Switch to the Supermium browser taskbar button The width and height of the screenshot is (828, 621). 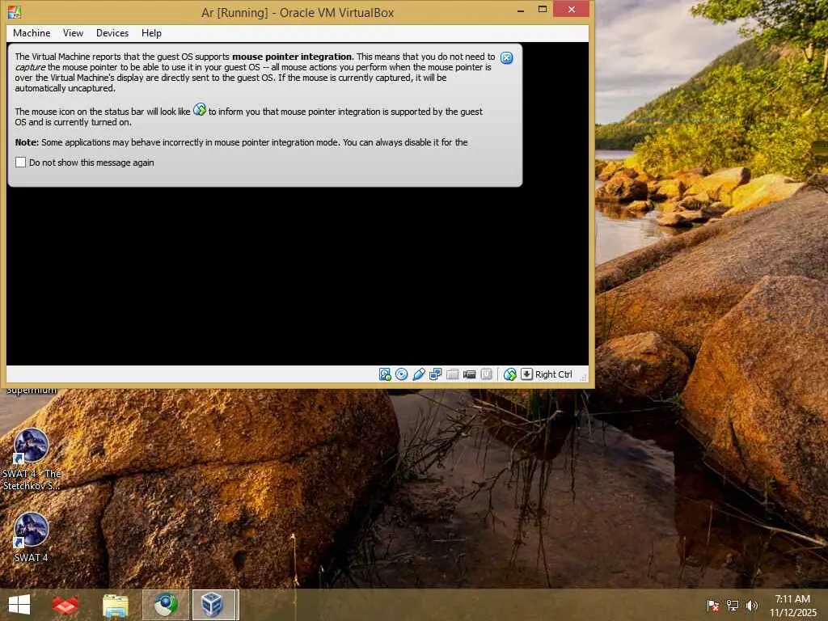click(x=166, y=605)
